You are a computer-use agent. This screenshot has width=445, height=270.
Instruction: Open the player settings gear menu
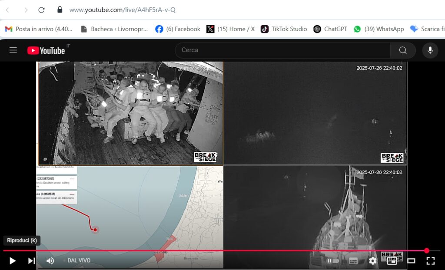(372, 261)
